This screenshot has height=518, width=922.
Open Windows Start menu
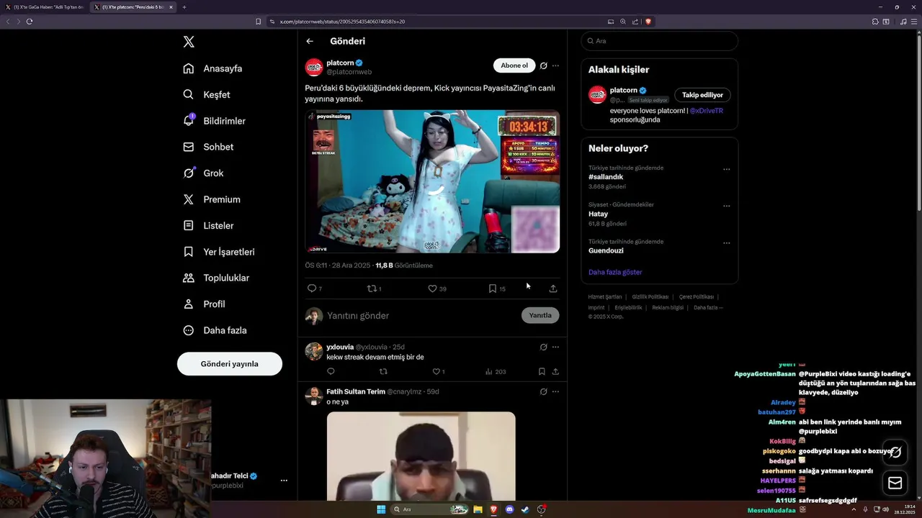381,509
